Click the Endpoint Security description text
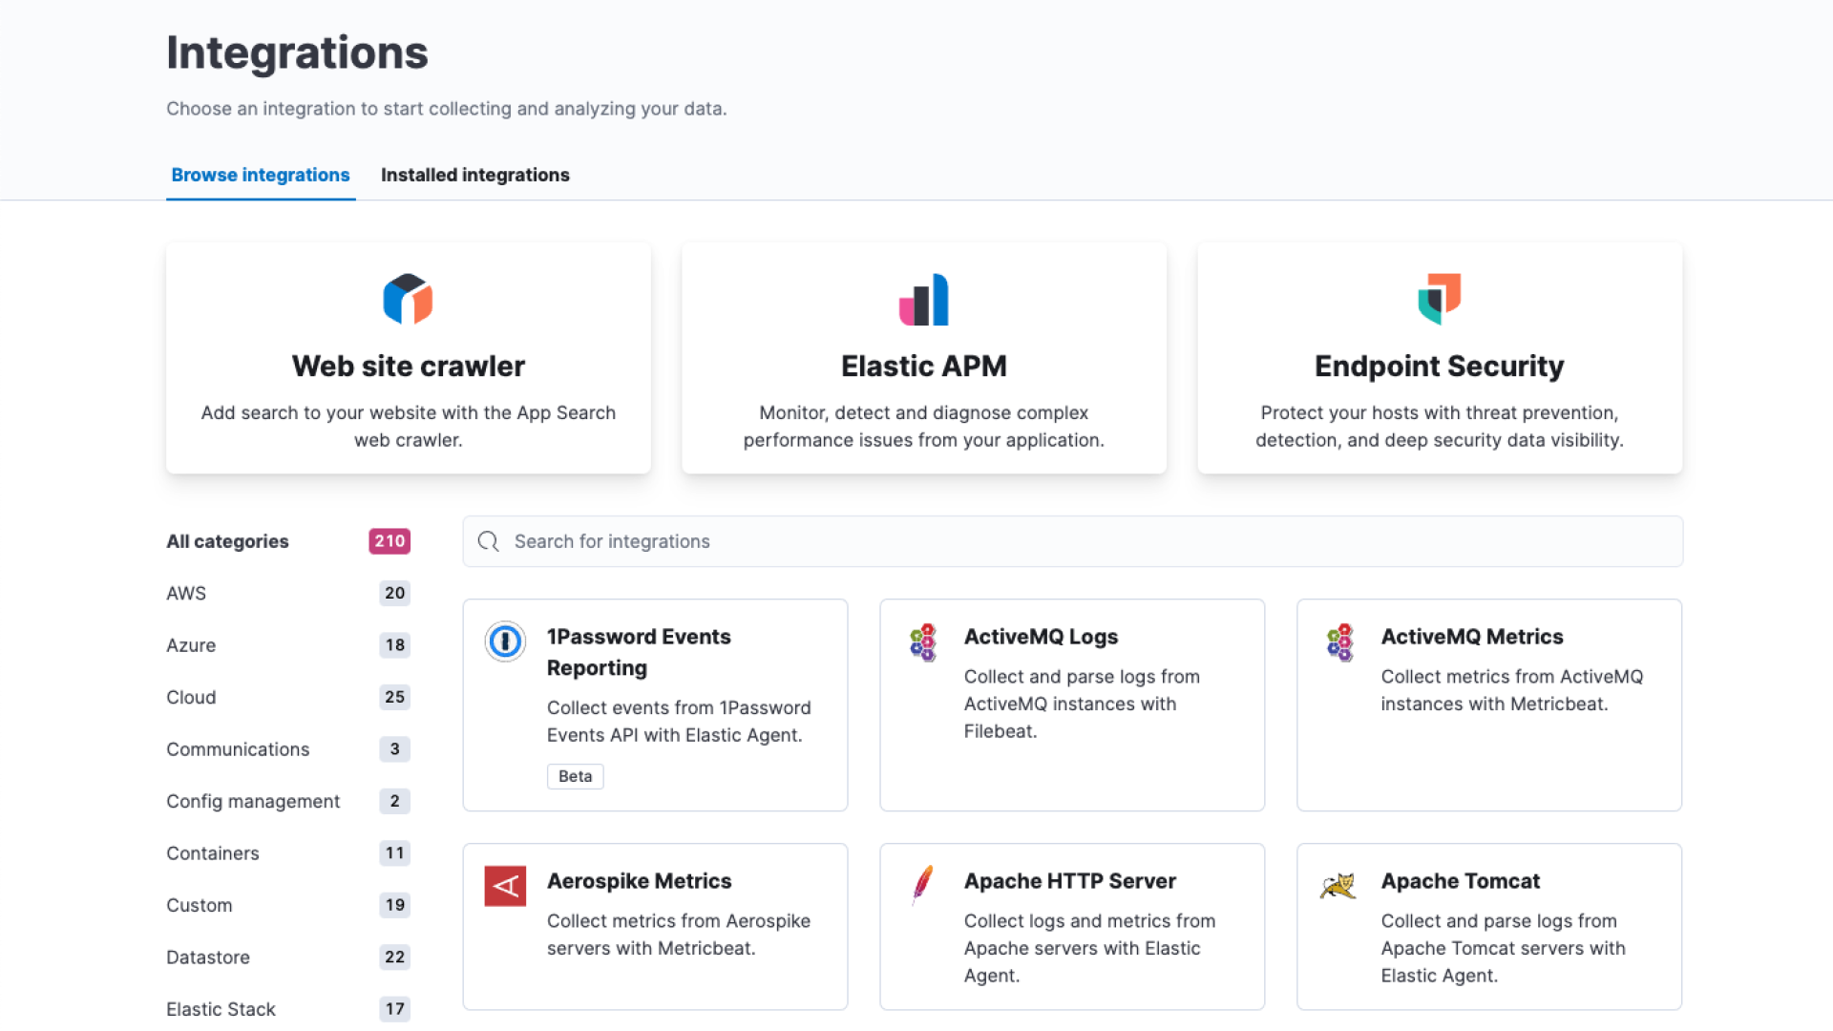Viewport: 1833px width, 1031px height. 1440,427
